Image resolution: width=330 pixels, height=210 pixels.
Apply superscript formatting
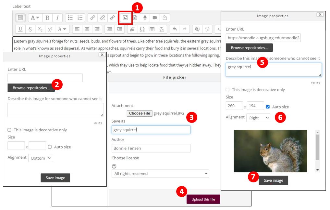coord(50,29)
